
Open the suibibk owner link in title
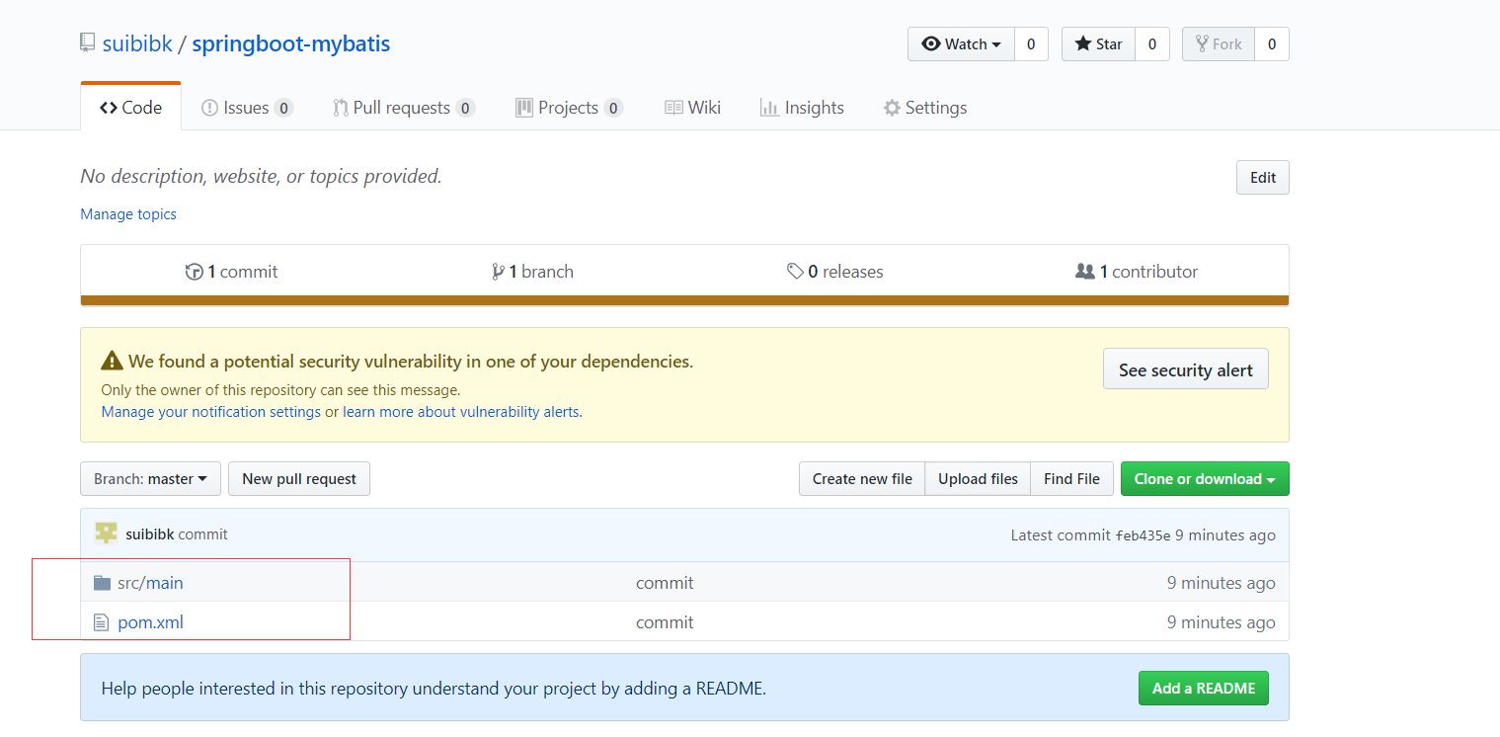tap(137, 43)
